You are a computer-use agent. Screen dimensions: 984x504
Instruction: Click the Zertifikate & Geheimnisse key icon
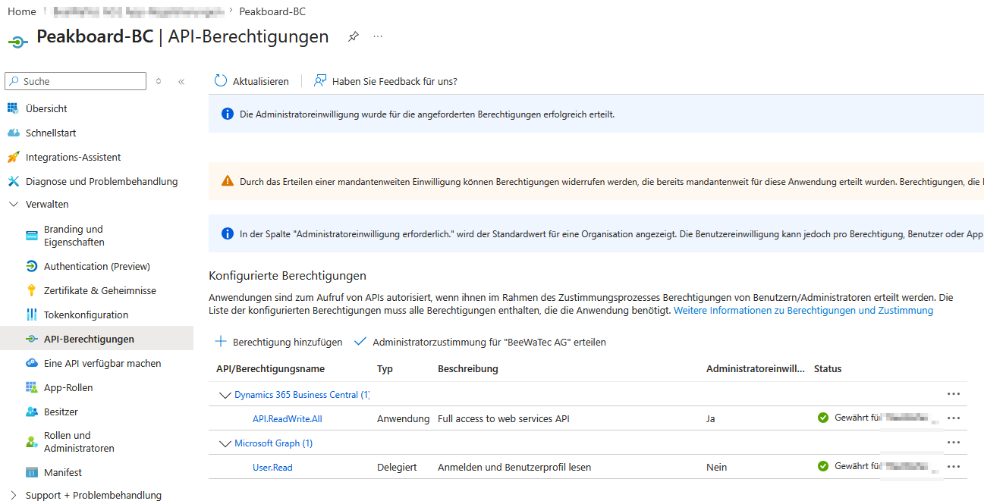pos(31,290)
